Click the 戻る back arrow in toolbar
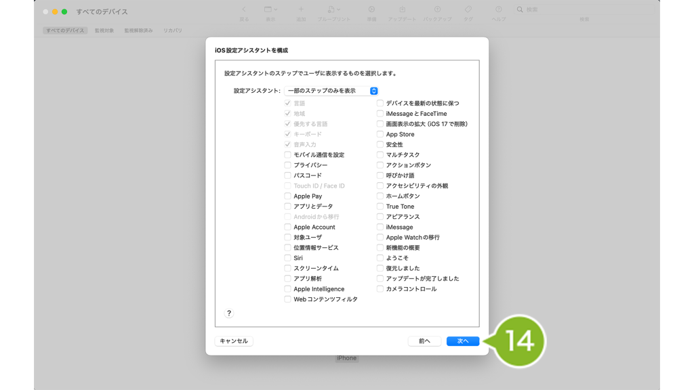Viewport: 694px width, 390px height. (244, 9)
